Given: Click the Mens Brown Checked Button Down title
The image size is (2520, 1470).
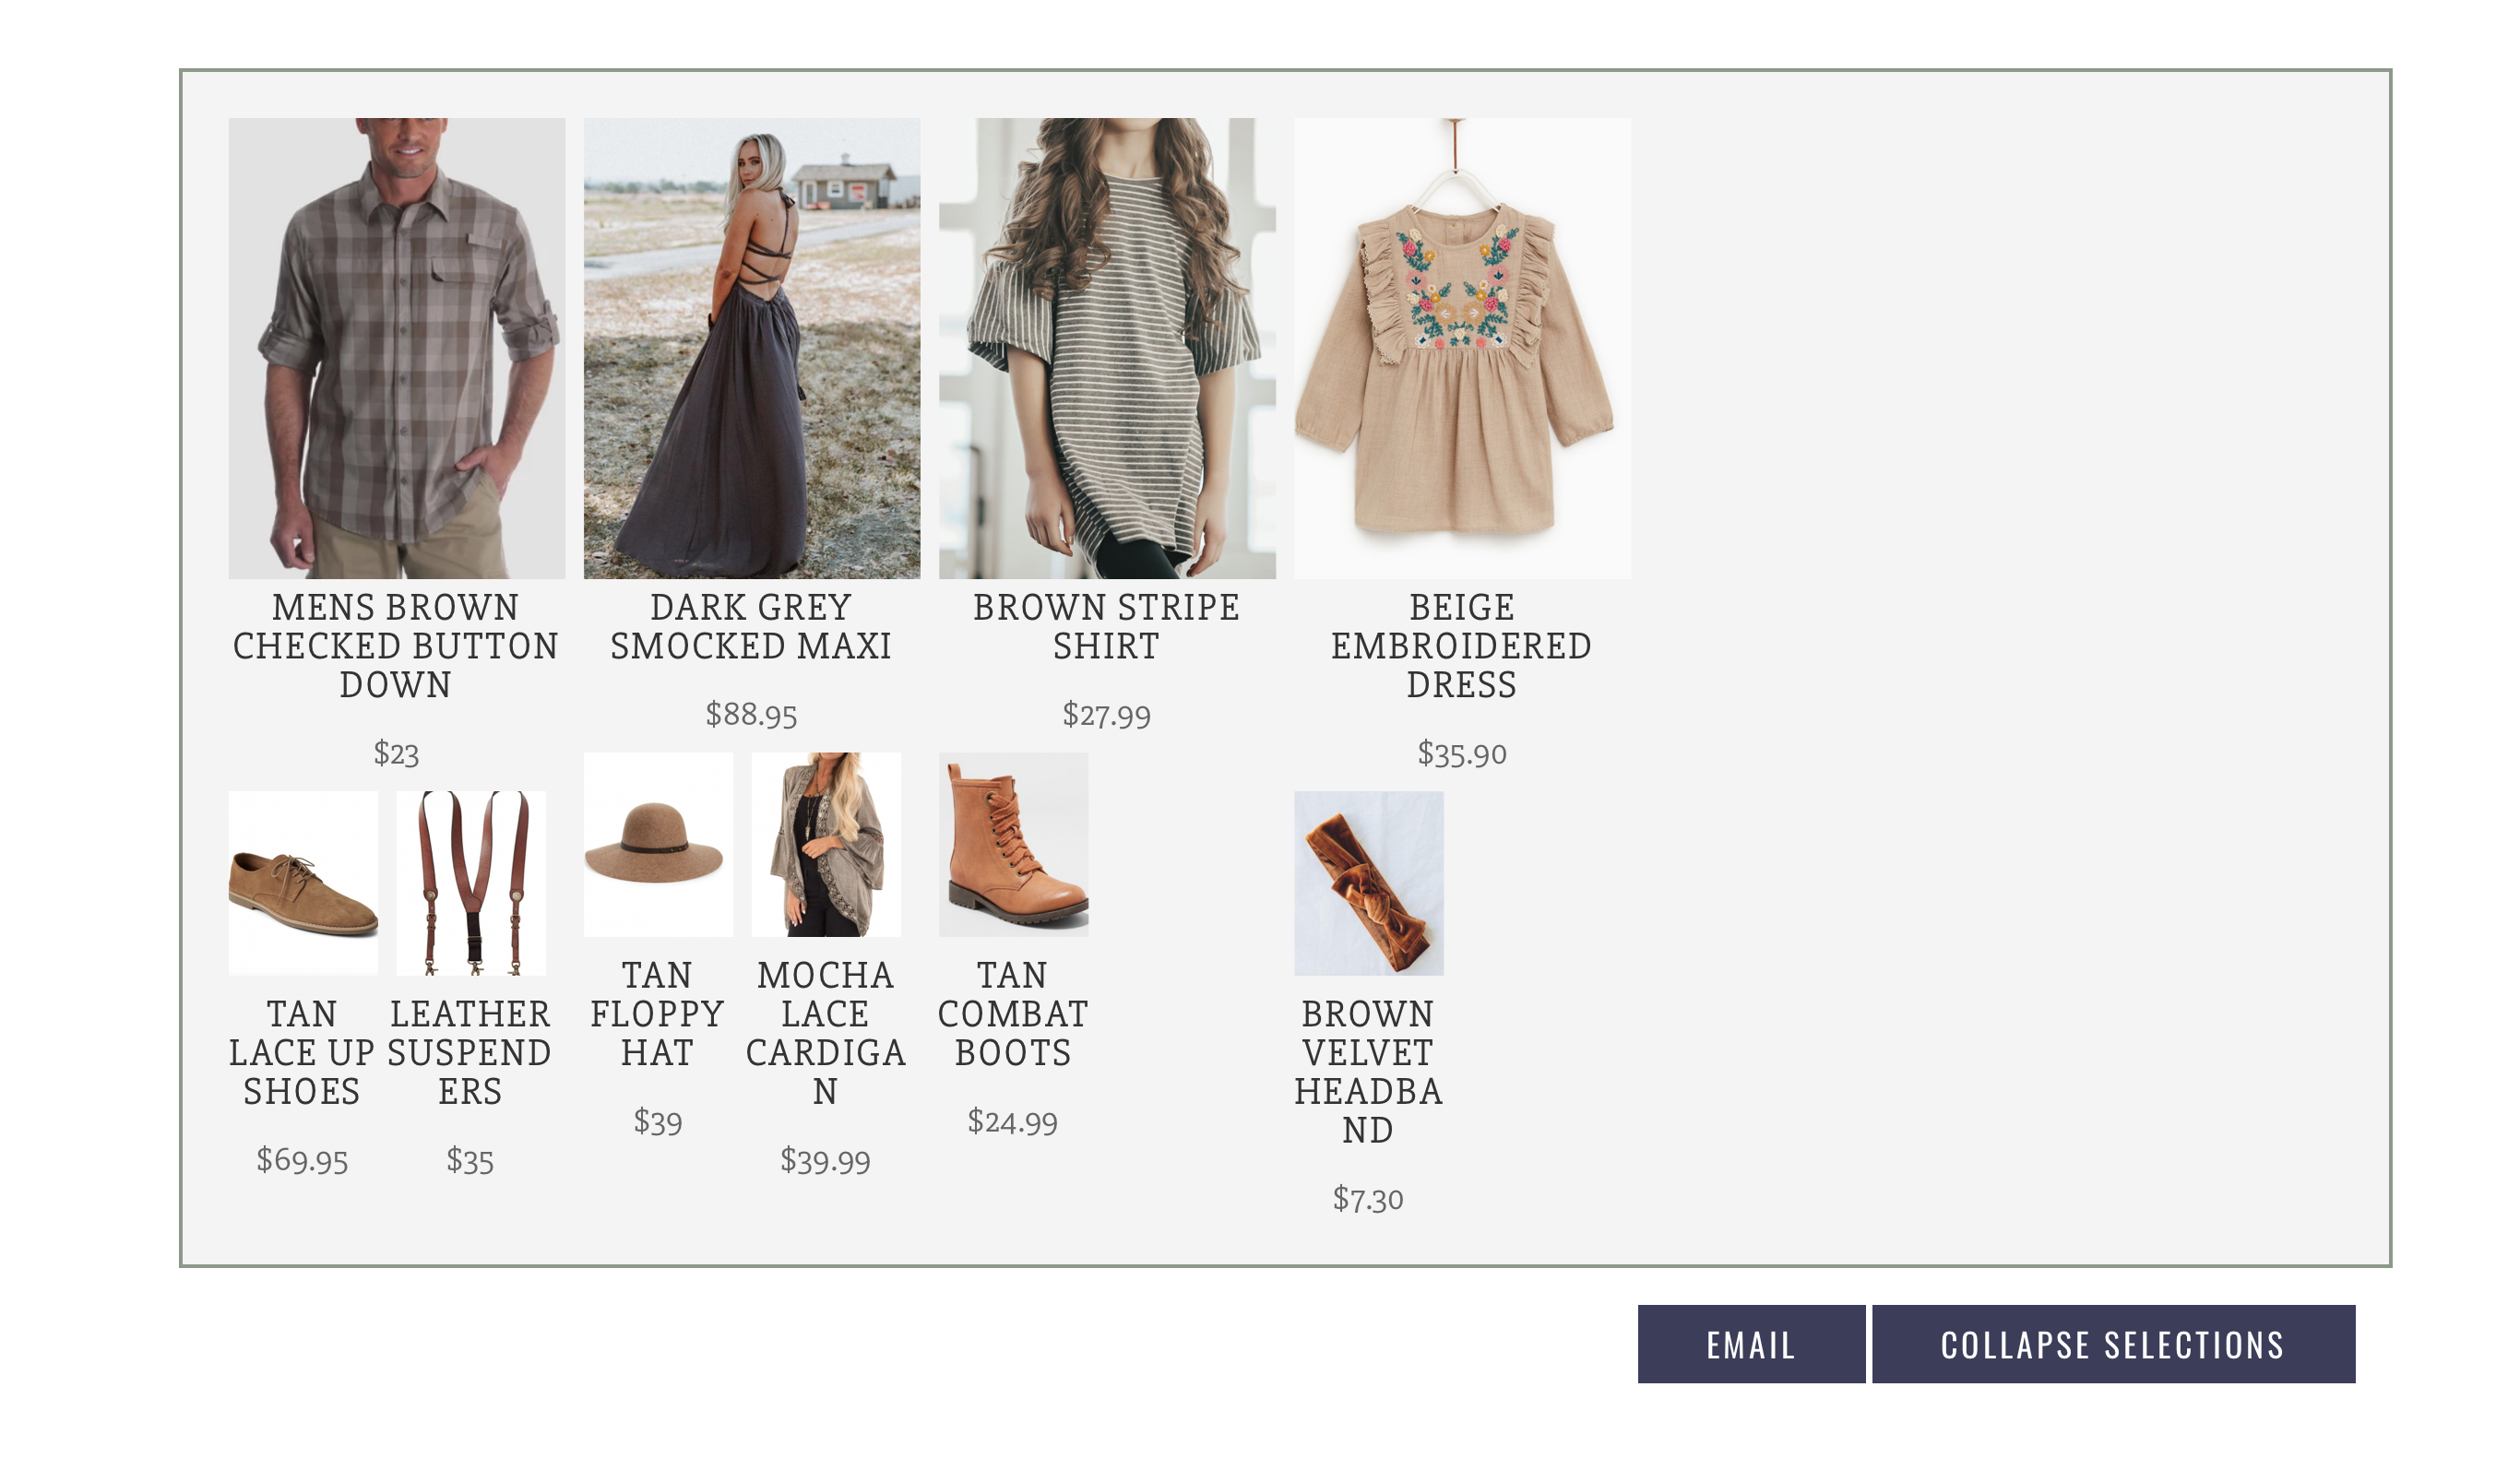Looking at the screenshot, I should click(x=396, y=646).
